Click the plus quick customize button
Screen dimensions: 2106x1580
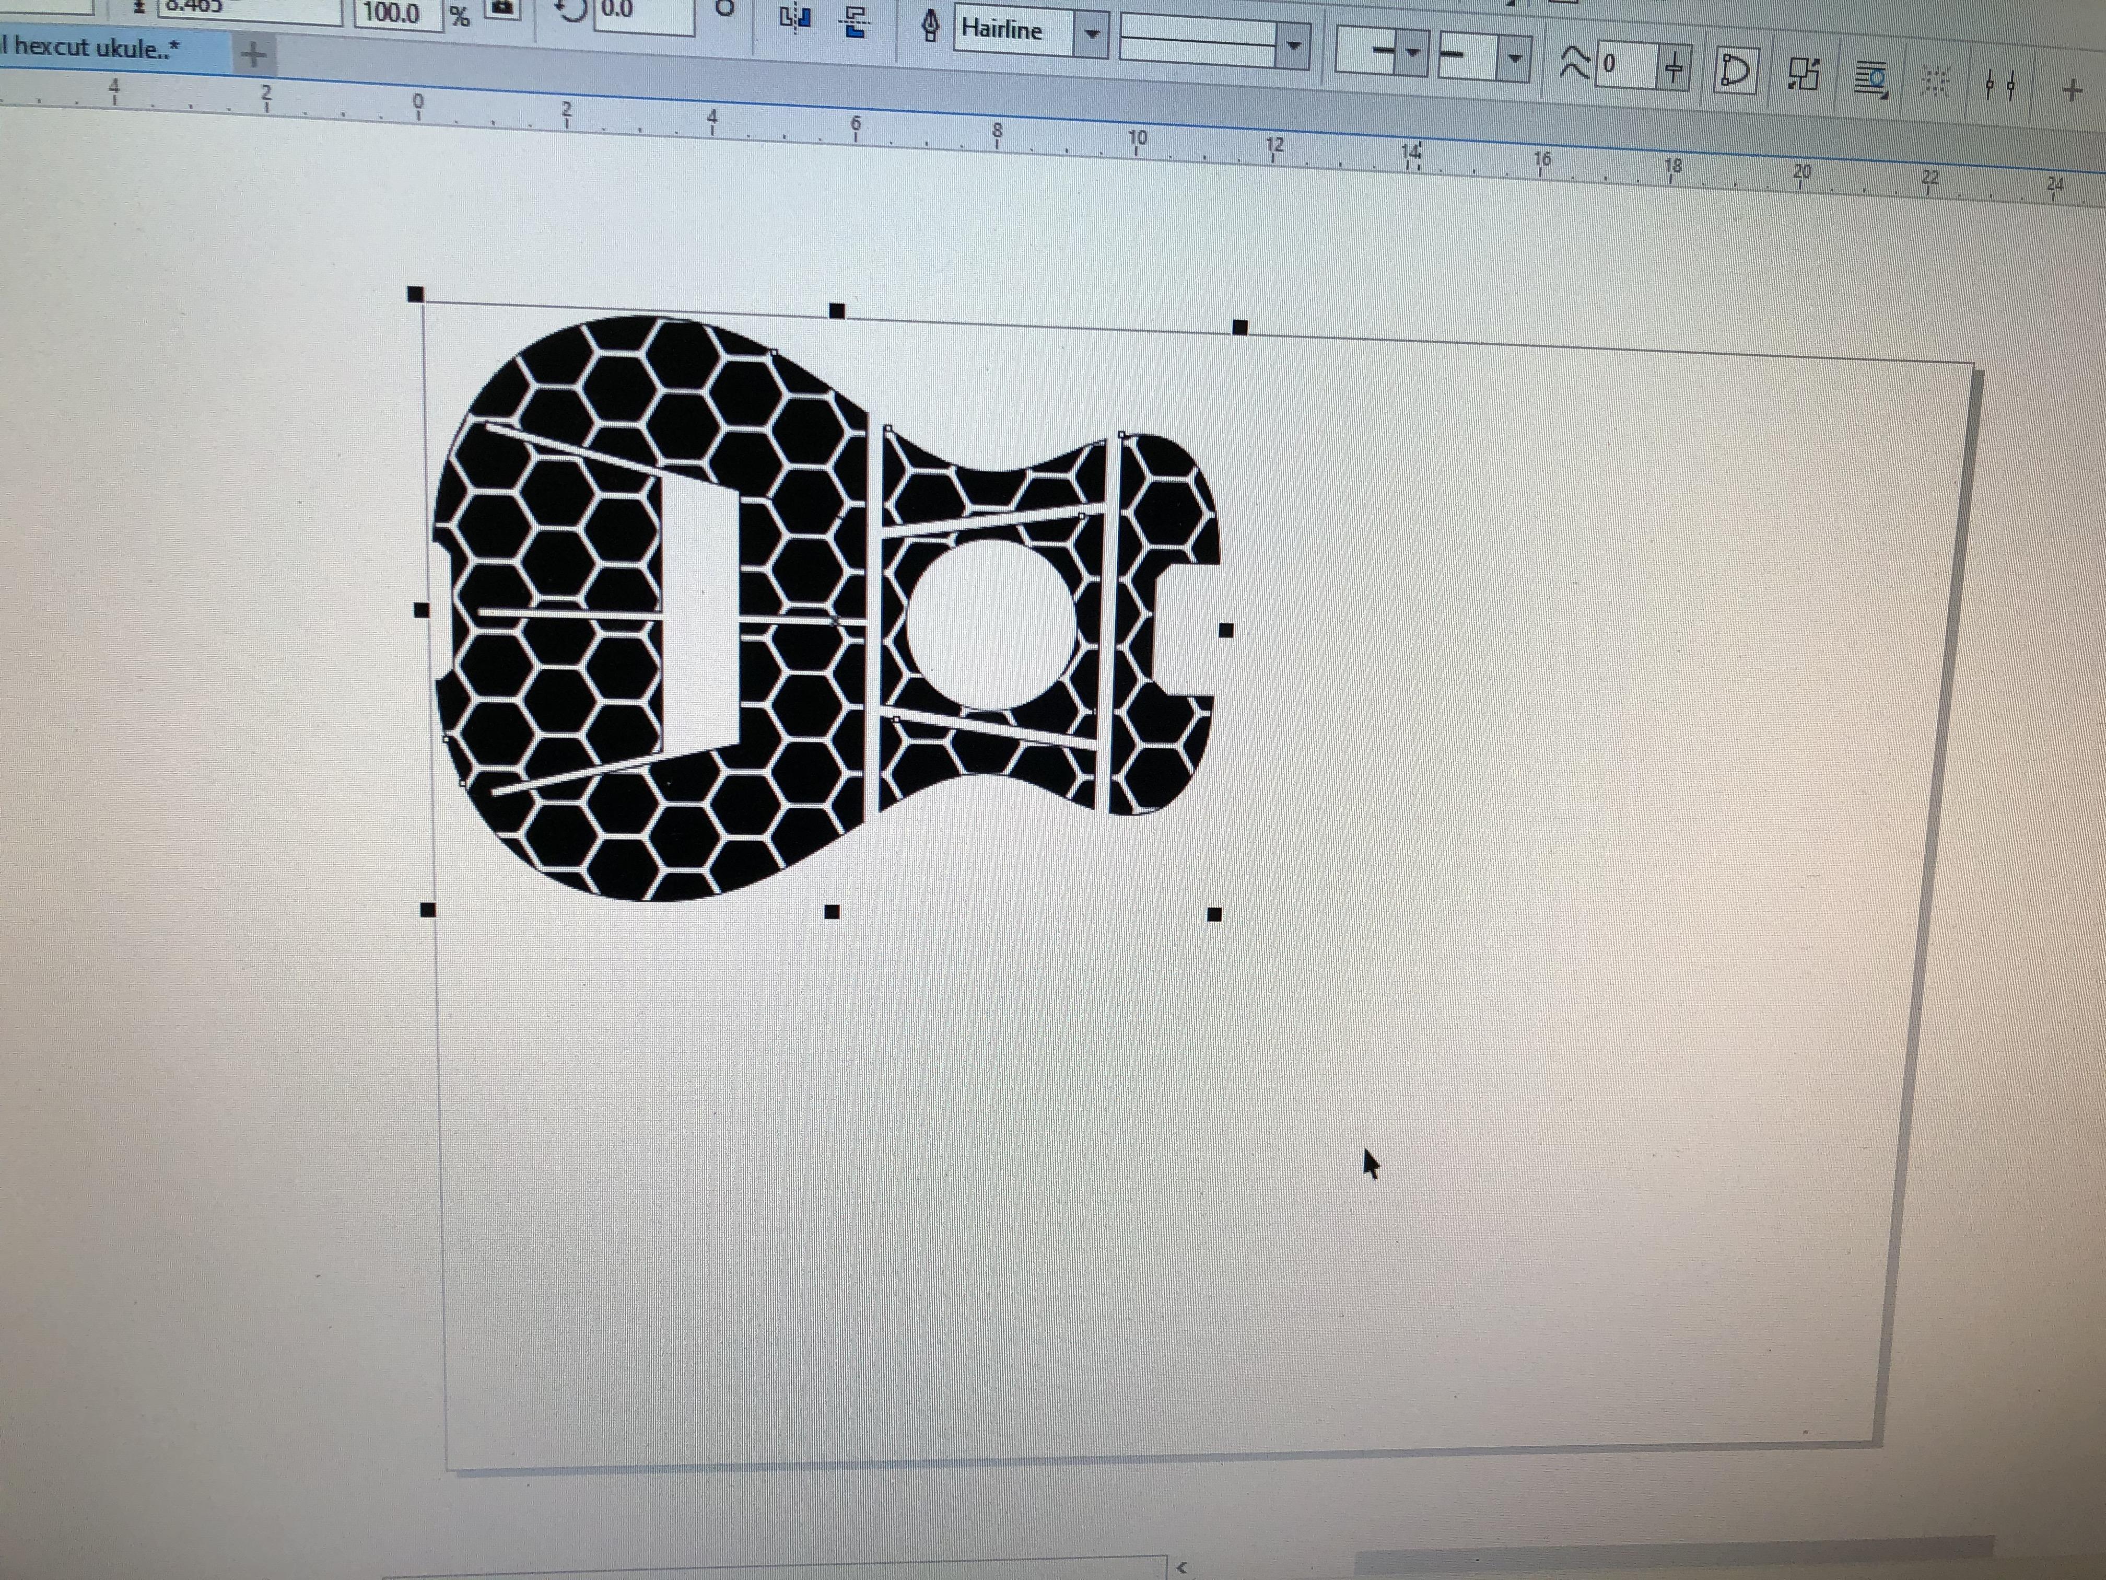2073,90
